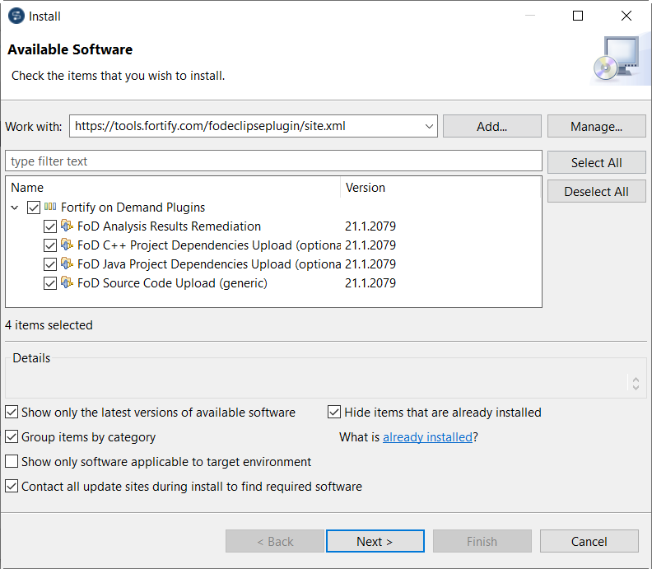Click the FoD Analysis Results Remediation plugin icon

coord(67,226)
